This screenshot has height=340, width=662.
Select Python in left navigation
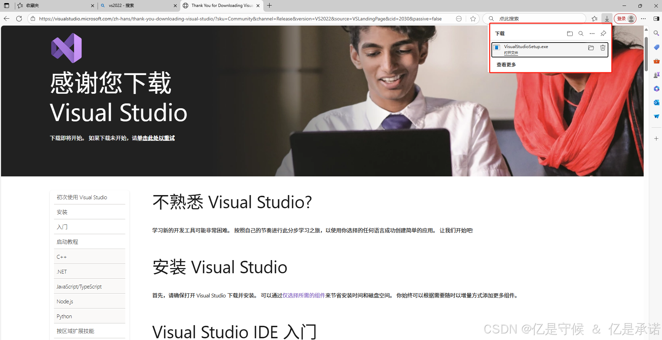[x=90, y=316]
